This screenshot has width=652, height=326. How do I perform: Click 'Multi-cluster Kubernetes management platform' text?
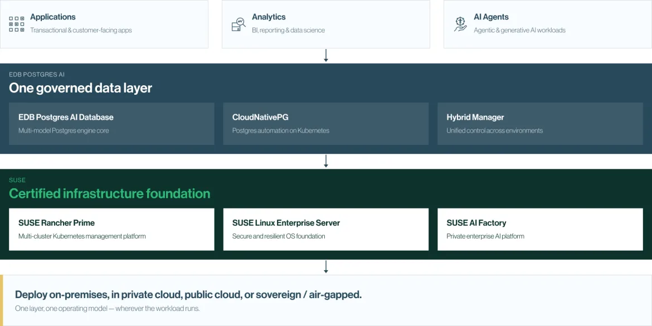[x=82, y=236]
